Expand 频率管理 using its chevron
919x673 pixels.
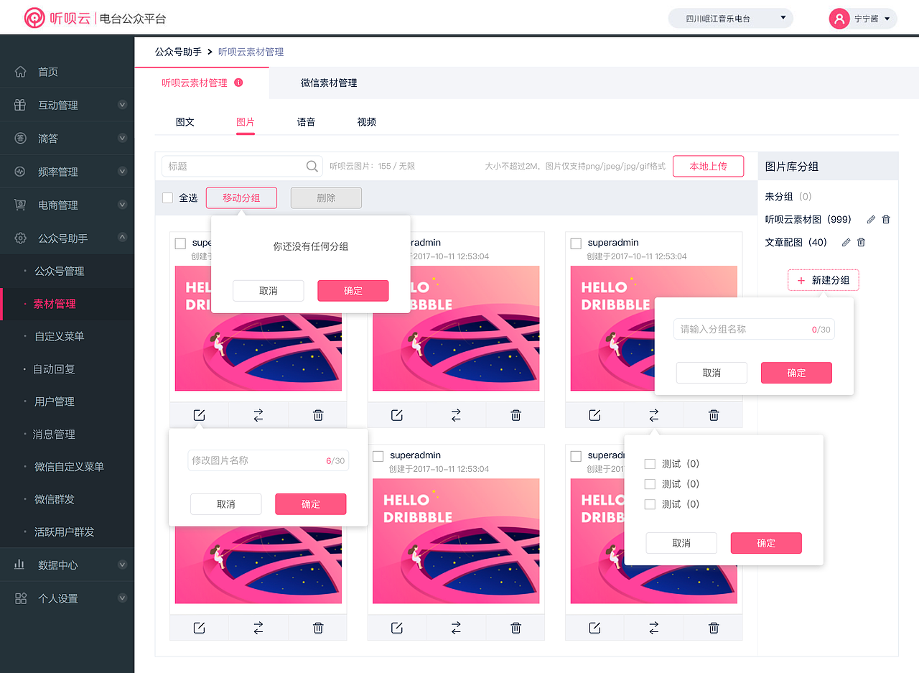tap(122, 172)
